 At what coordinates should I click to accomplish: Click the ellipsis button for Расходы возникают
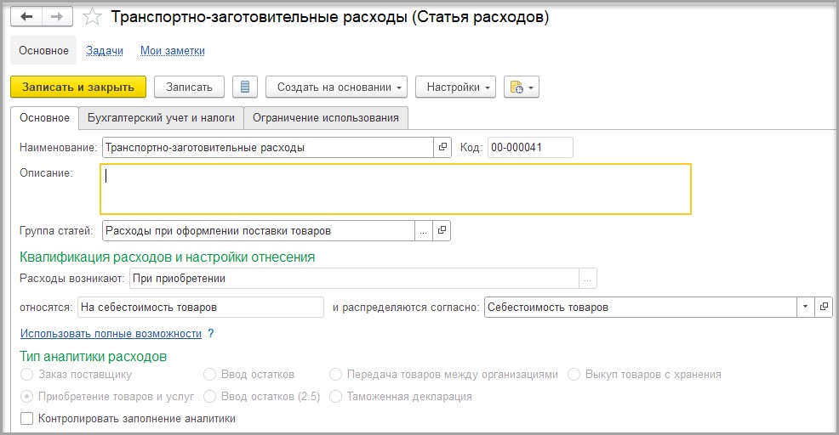click(x=587, y=279)
